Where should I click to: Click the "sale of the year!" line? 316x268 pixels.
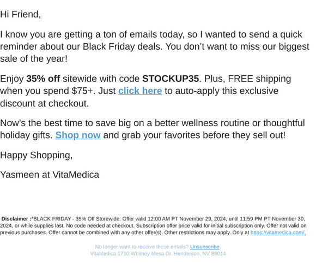[x=34, y=59]
